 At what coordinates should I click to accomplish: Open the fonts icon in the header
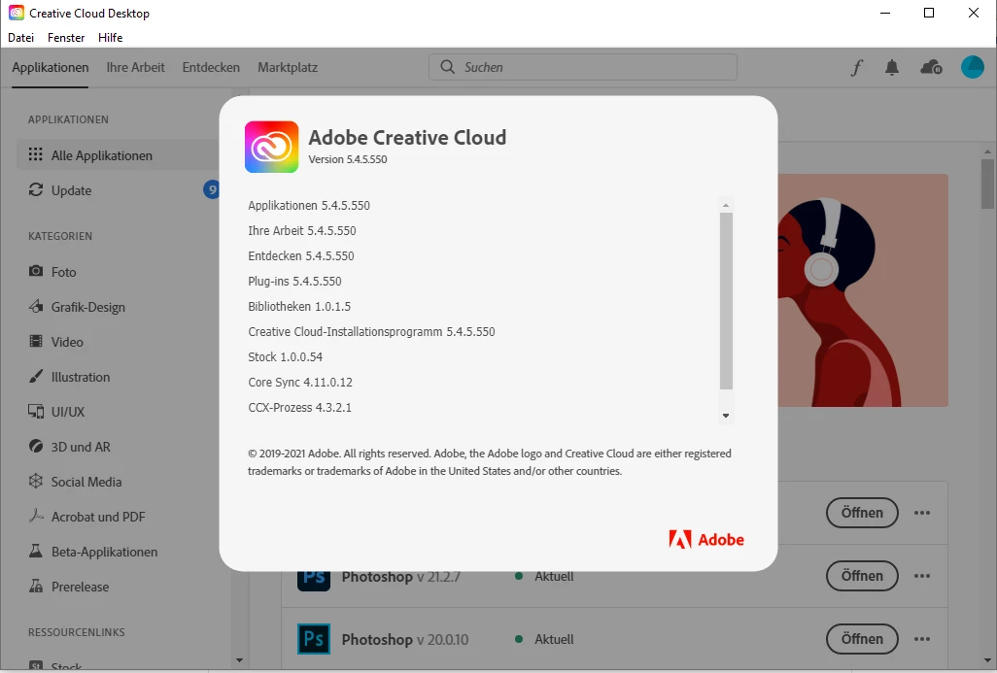856,67
